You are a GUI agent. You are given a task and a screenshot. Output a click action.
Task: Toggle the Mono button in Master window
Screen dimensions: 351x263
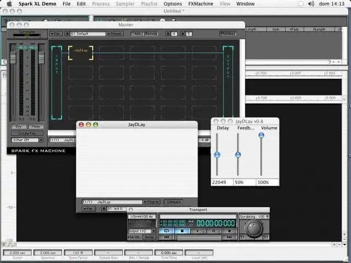click(x=36, y=127)
